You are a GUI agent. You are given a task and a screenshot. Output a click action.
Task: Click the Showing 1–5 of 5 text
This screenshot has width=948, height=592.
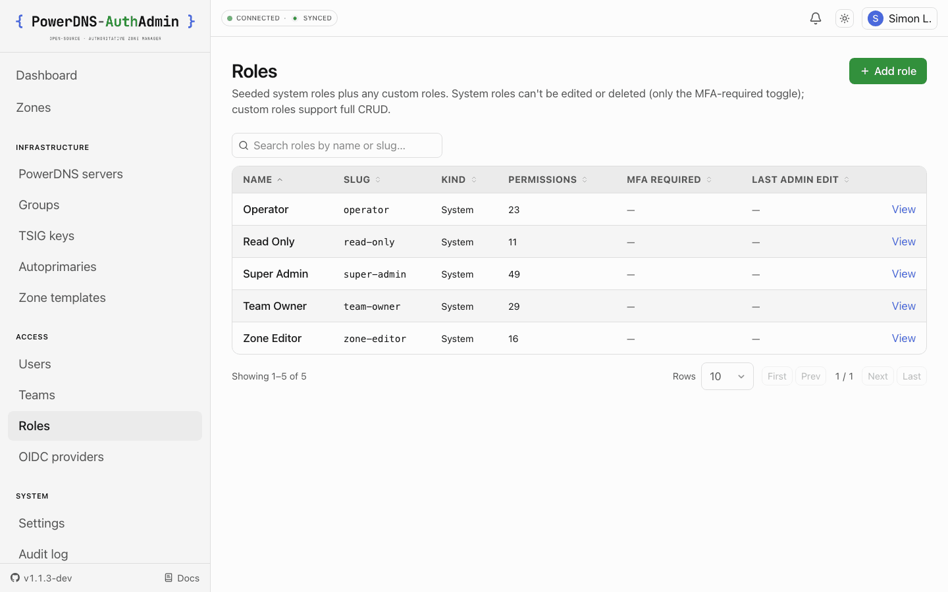tap(269, 376)
